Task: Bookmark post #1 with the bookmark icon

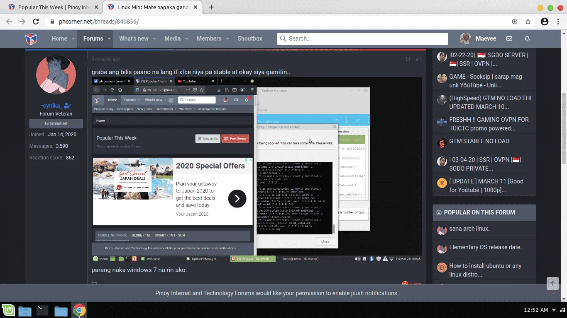Action: pyautogui.click(x=408, y=59)
